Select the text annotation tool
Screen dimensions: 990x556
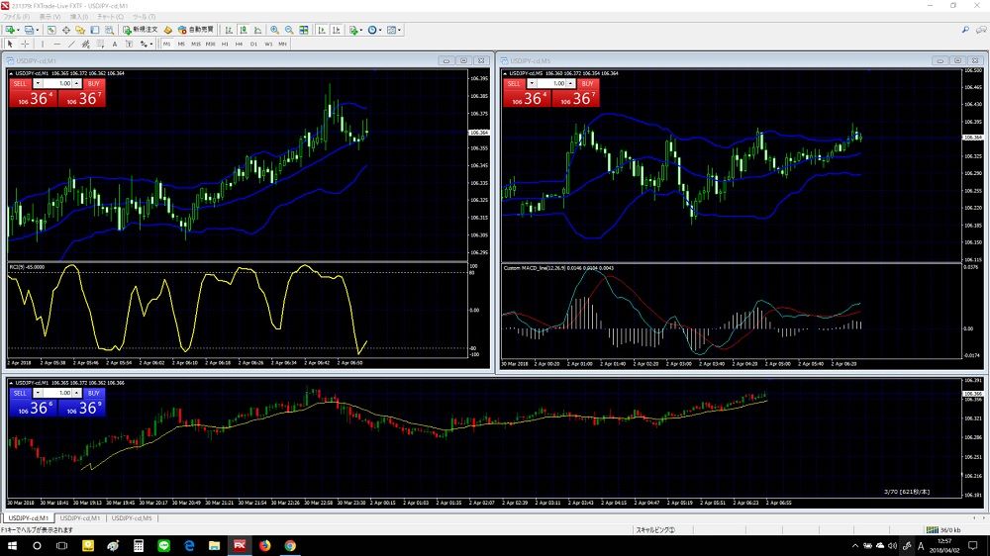[x=114, y=45]
